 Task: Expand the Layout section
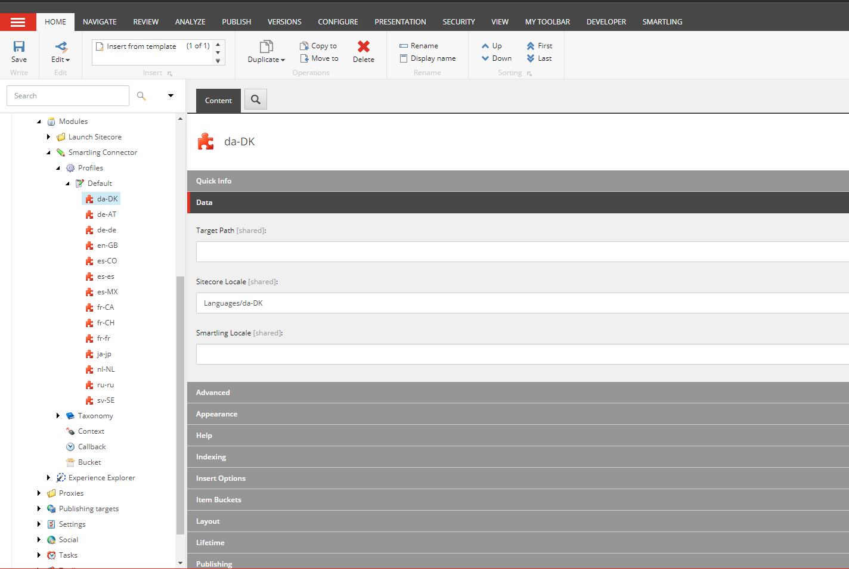[518, 521]
